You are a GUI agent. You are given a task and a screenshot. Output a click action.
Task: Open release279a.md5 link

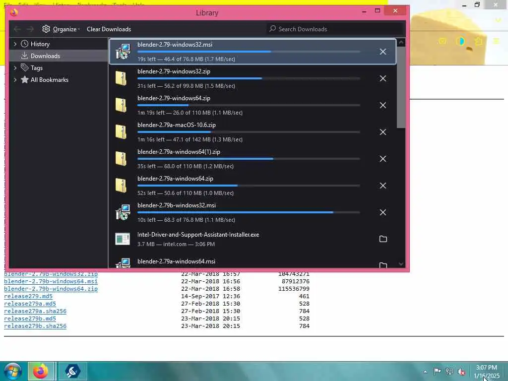30,304
